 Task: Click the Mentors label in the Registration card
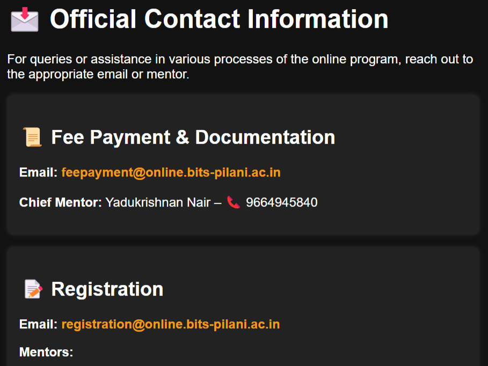(46, 352)
